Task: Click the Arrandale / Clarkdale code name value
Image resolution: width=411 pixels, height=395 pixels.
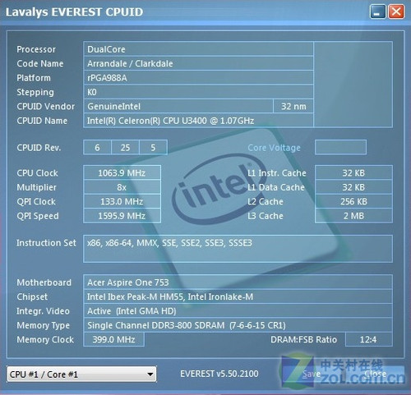Action: (198, 63)
